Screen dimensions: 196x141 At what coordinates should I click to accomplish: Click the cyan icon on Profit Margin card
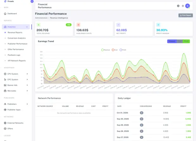coord(158,25)
